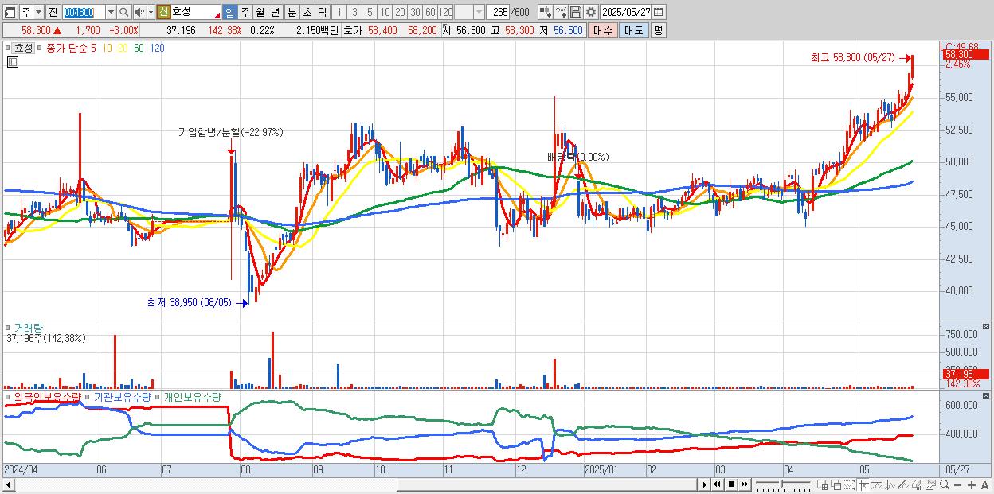
Task: Click the 10 moving average legend
Action: click(107, 48)
